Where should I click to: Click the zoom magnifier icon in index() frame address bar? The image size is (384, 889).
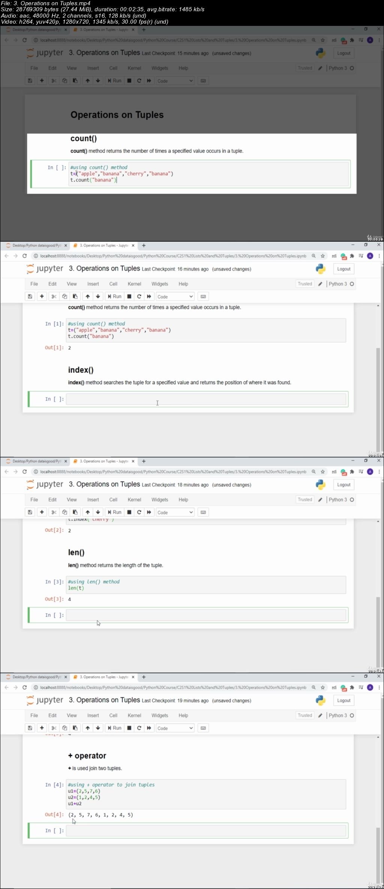[x=313, y=256]
